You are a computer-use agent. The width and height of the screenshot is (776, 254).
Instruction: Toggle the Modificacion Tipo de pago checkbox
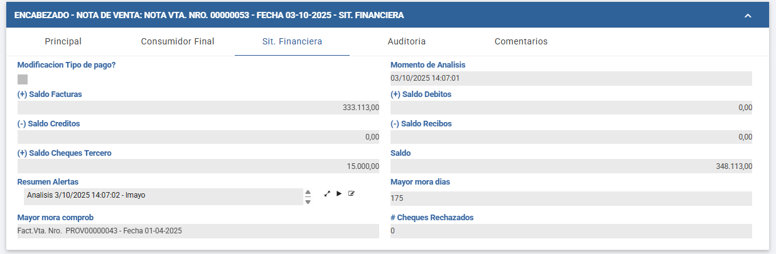[23, 79]
